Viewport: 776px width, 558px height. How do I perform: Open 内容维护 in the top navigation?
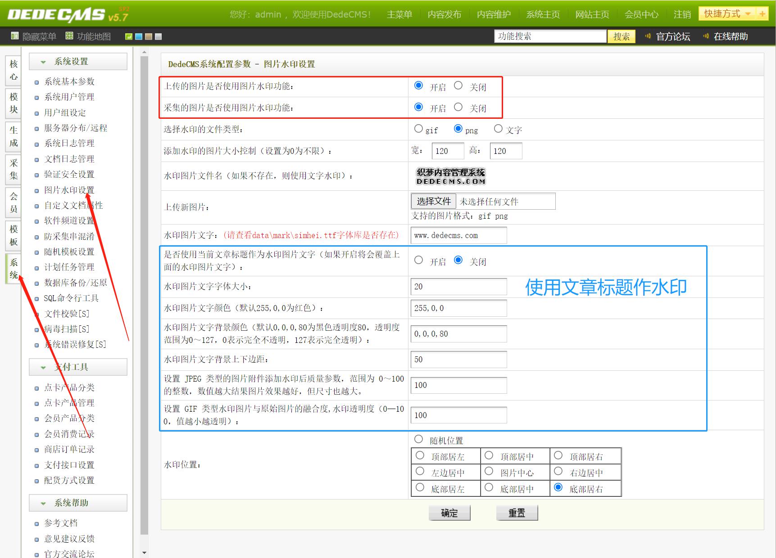click(x=494, y=14)
